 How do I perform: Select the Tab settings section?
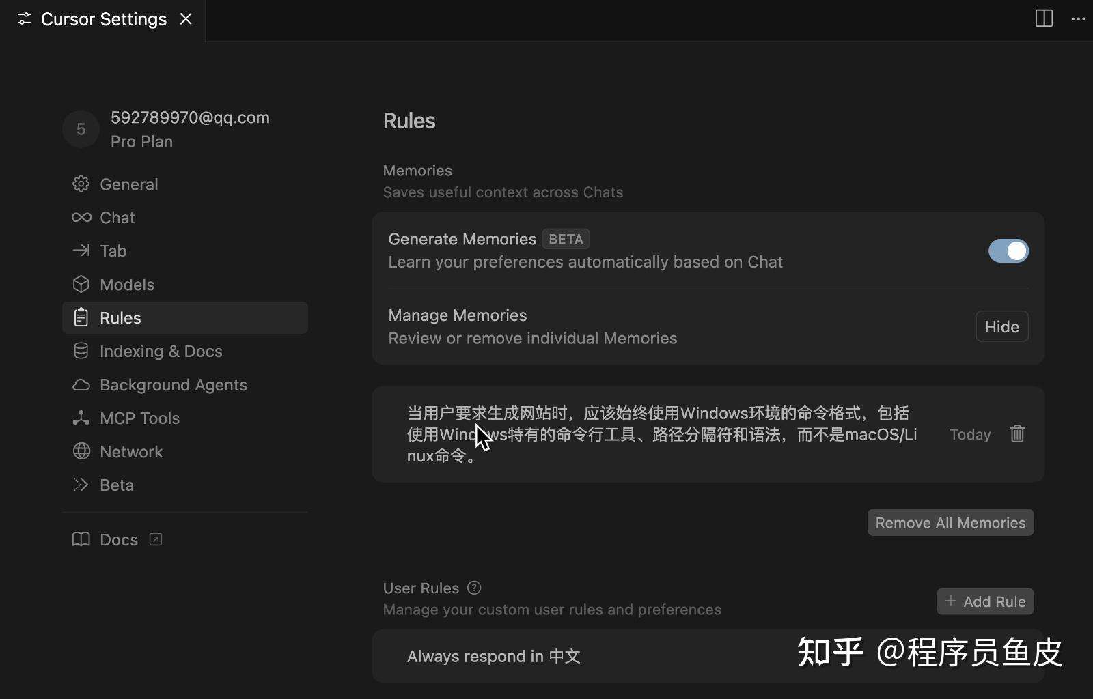click(184, 251)
